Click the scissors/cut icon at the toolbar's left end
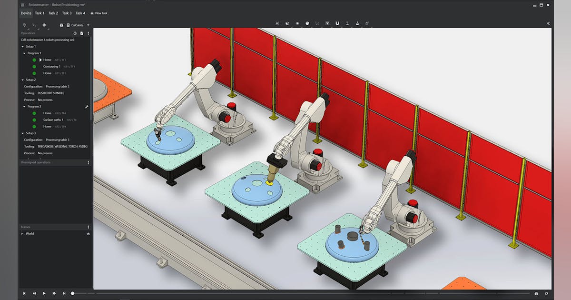This screenshot has height=300, width=571. [x=277, y=23]
